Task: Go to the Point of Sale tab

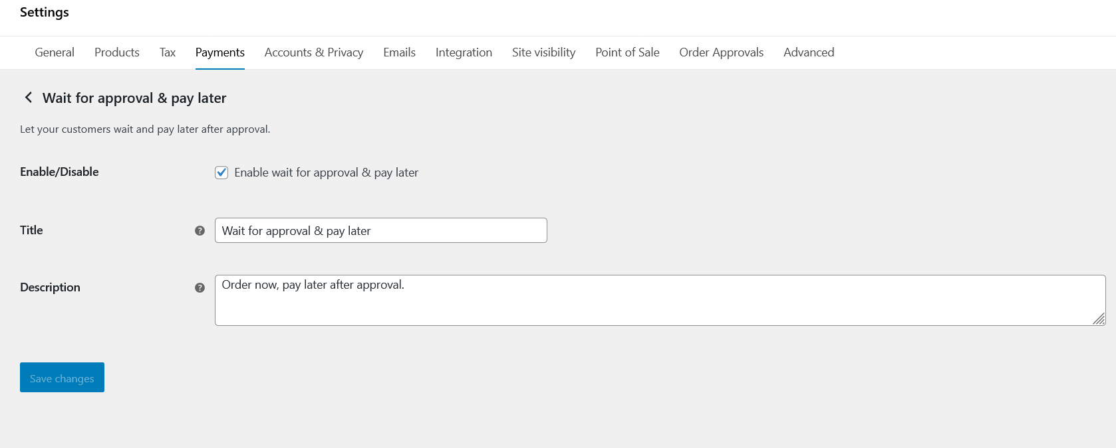Action: tap(627, 52)
